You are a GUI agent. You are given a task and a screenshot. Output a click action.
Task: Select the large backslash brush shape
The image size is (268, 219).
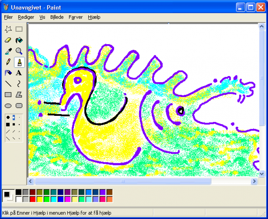click(8, 139)
